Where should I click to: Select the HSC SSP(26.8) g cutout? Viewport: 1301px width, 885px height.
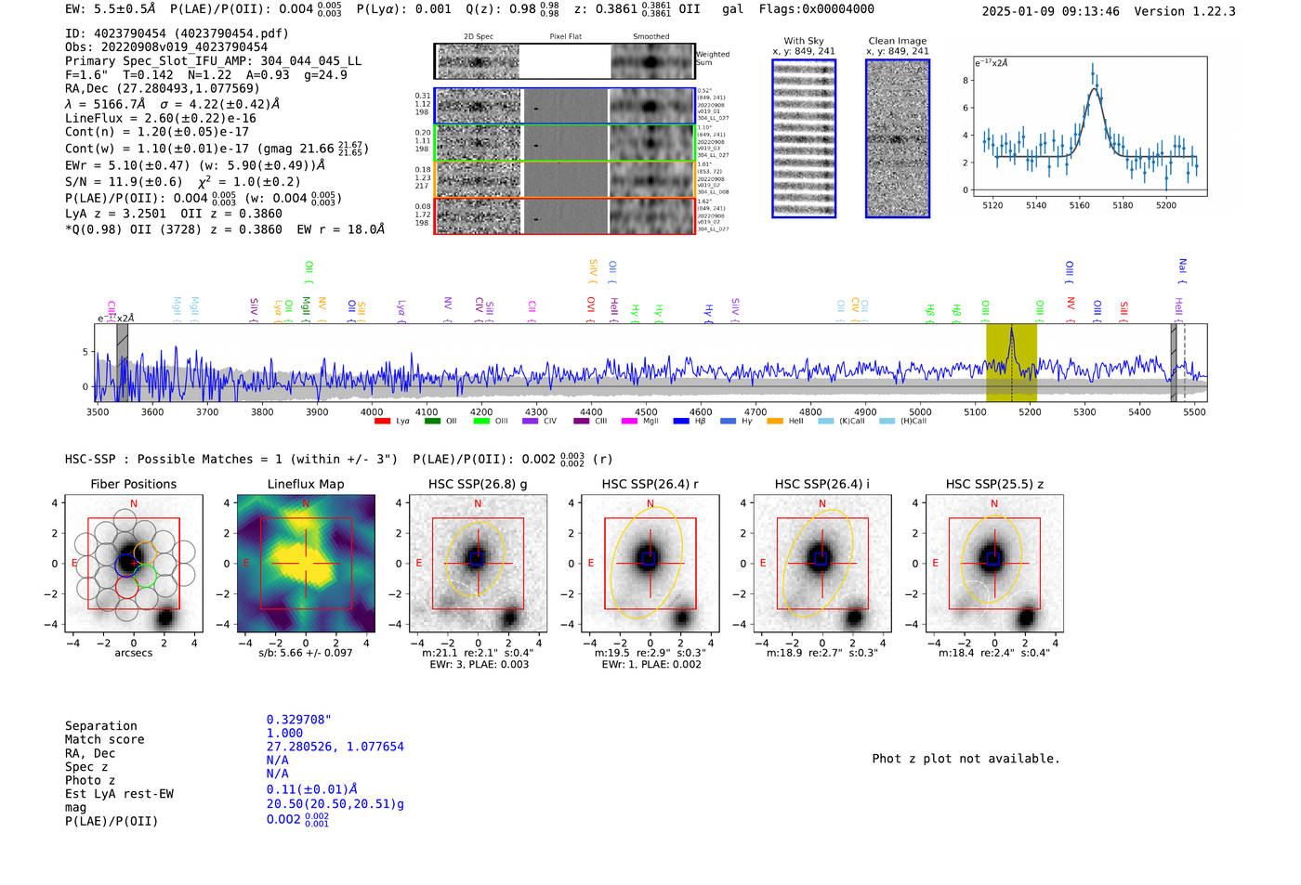point(478,565)
